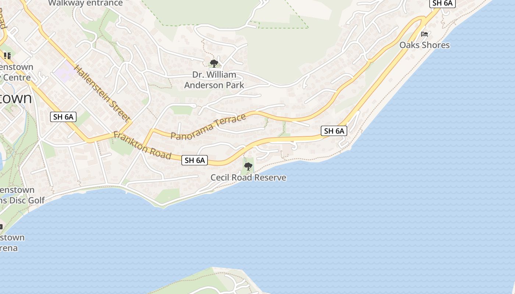Click the Dr. William Anderson Park tree icon
The width and height of the screenshot is (515, 294).
tap(214, 64)
